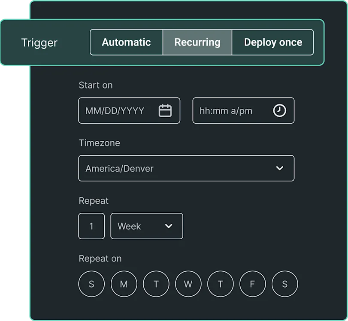The image size is (348, 321).
Task: Click the Repeat on label
Action: 100,259
